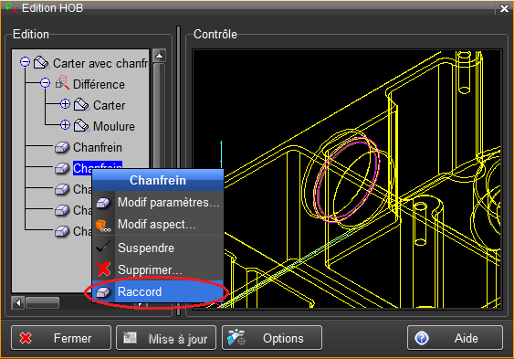The height and width of the screenshot is (359, 514).
Task: Expand the Carter tree node
Action: [x=65, y=104]
